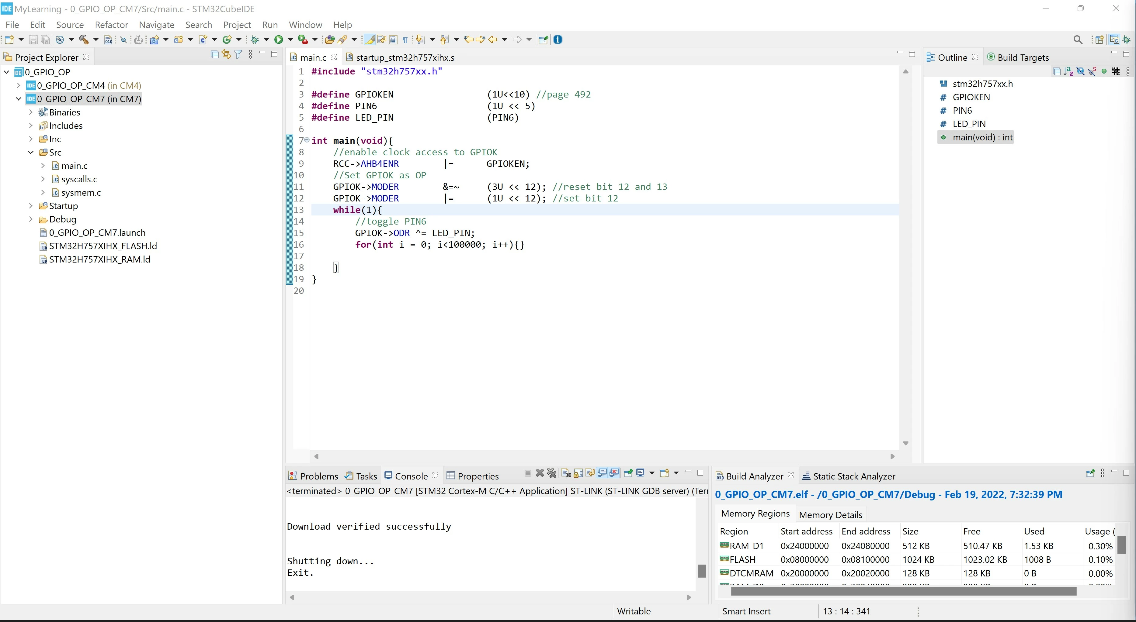The width and height of the screenshot is (1136, 622).
Task: Toggle Hide Fields in Outline toolbar
Action: pos(1080,71)
